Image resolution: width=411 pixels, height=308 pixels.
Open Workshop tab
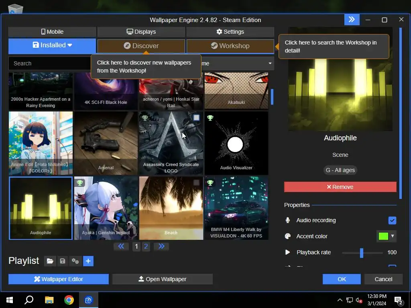(230, 46)
